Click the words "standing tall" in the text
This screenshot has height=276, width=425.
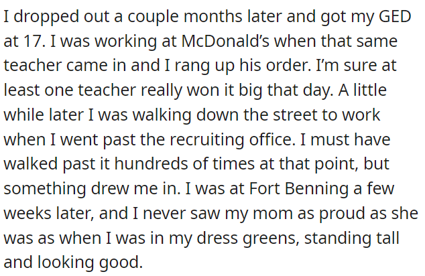351,238
